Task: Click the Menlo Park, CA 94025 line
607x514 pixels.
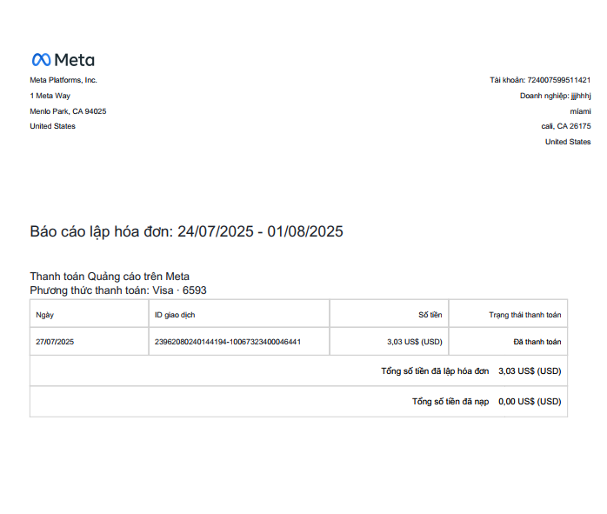Action: click(x=68, y=111)
